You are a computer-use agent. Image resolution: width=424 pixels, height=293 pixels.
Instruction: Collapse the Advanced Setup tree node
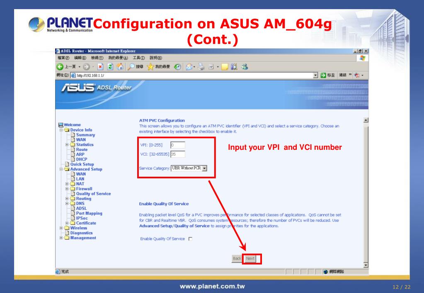pyautogui.click(x=61, y=169)
